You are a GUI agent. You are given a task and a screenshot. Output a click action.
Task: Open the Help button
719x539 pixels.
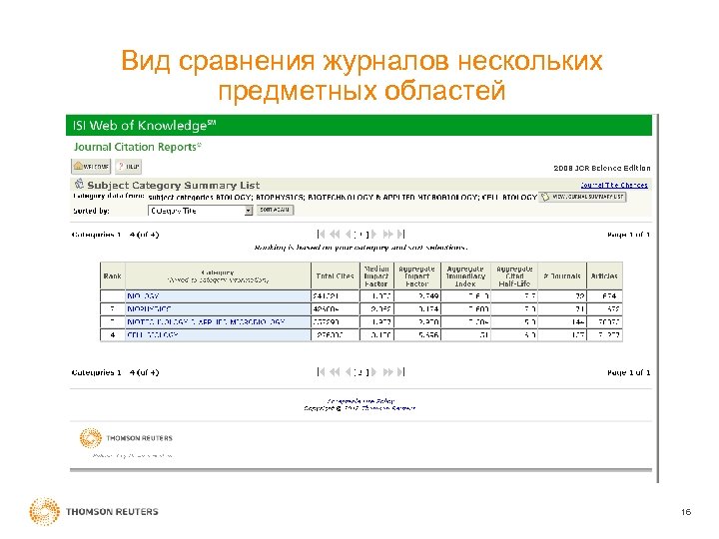[x=129, y=167]
